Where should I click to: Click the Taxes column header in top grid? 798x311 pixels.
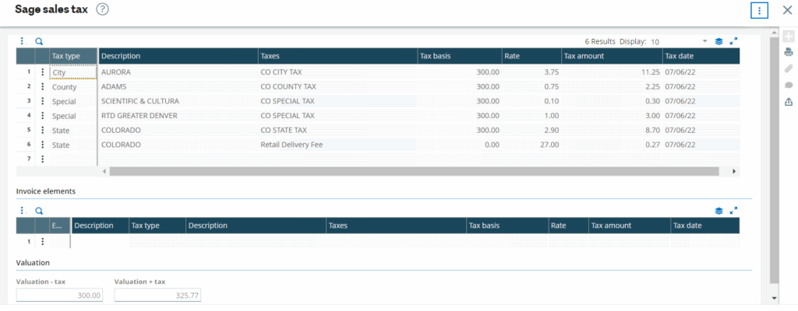click(337, 56)
